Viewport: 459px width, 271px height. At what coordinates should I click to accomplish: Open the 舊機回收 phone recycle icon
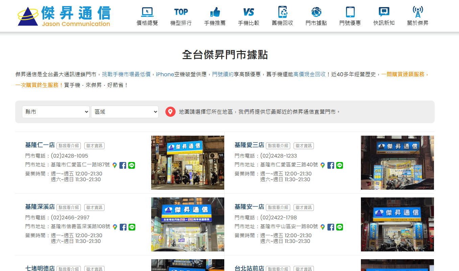click(282, 11)
